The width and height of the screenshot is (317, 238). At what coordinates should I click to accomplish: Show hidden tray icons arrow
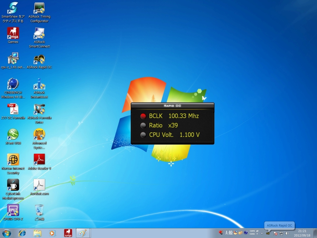point(262,233)
